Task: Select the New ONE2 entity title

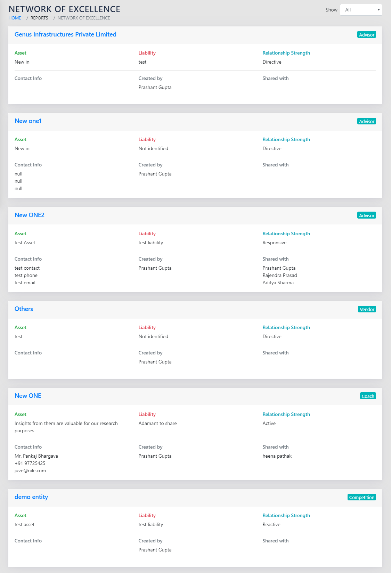Action: 30,215
